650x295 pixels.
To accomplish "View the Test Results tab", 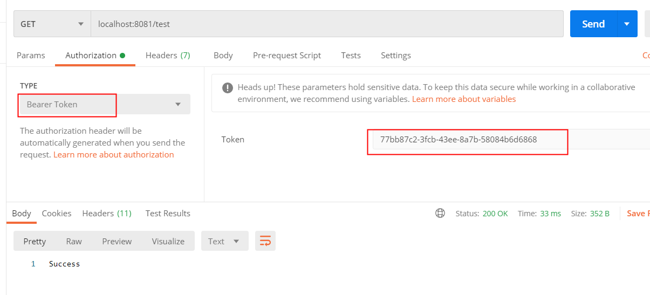I will click(x=168, y=213).
